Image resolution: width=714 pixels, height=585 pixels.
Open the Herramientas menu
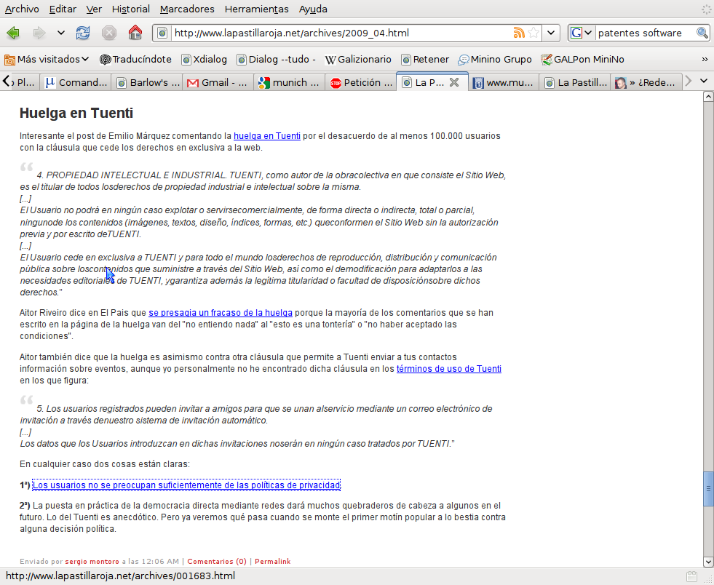256,9
